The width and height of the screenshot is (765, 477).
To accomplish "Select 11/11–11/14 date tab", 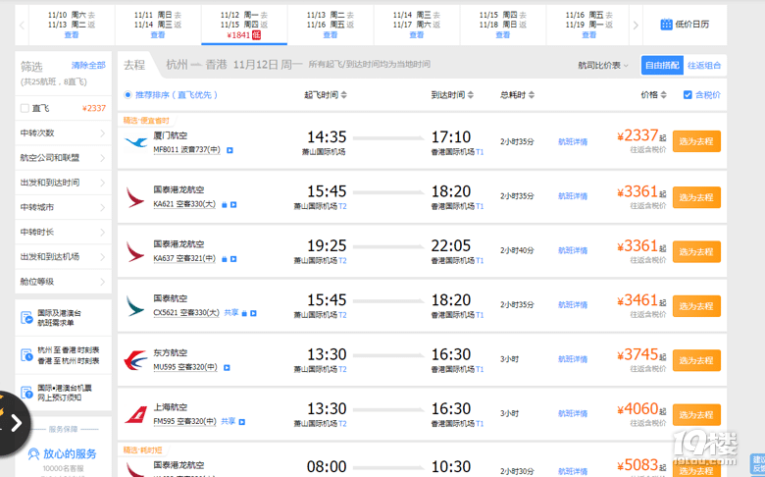I will pyautogui.click(x=158, y=25).
